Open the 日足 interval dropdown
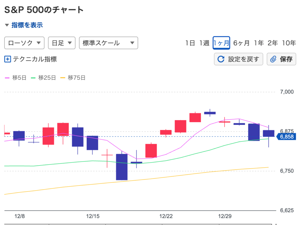Image resolution: width=300 pixels, height=225 pixels. (x=62, y=43)
